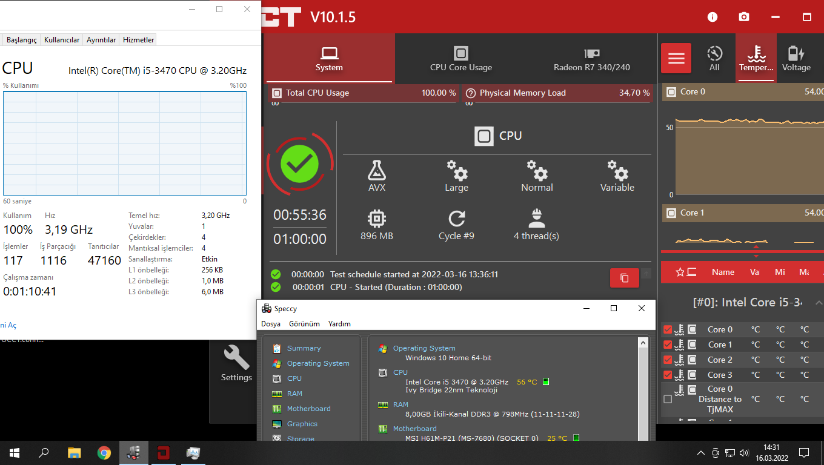Open File Explorer from the taskbar

pyautogui.click(x=74, y=452)
